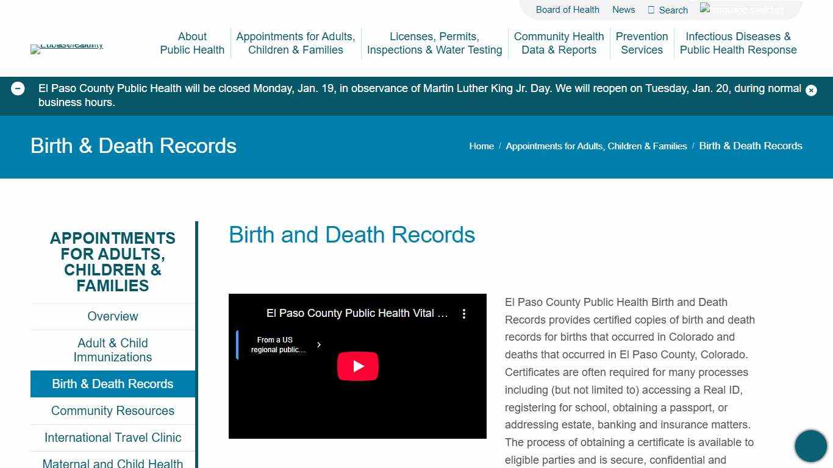Viewport: 833px width, 468px height.
Task: Open the News page
Action: [x=623, y=10]
